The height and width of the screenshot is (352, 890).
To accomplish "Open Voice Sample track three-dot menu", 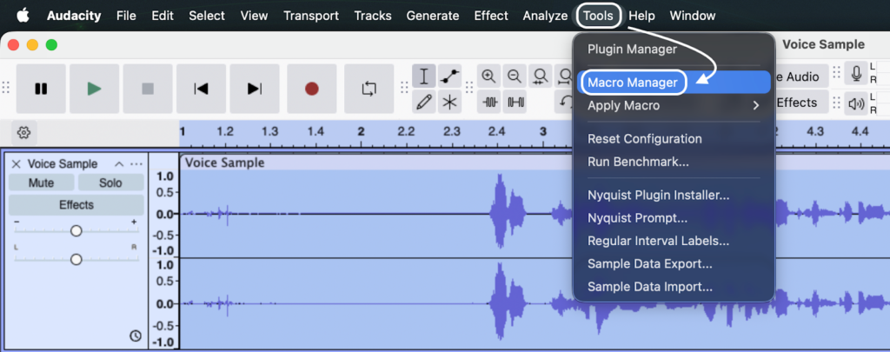I will (136, 163).
